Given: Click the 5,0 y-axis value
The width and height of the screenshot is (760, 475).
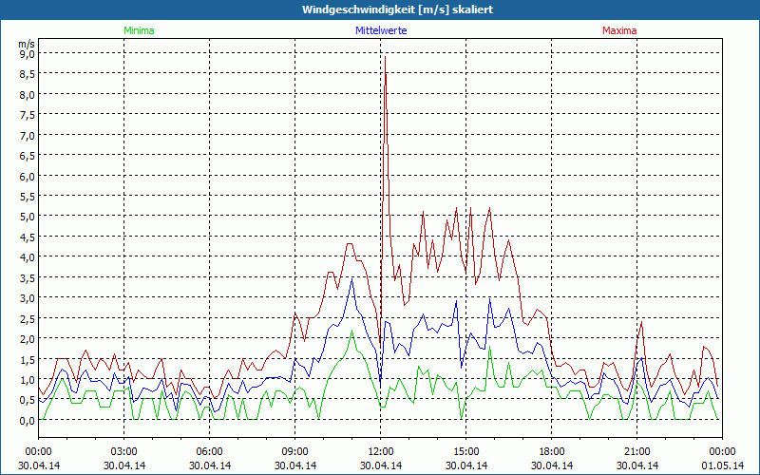Looking at the screenshot, I should (x=28, y=217).
